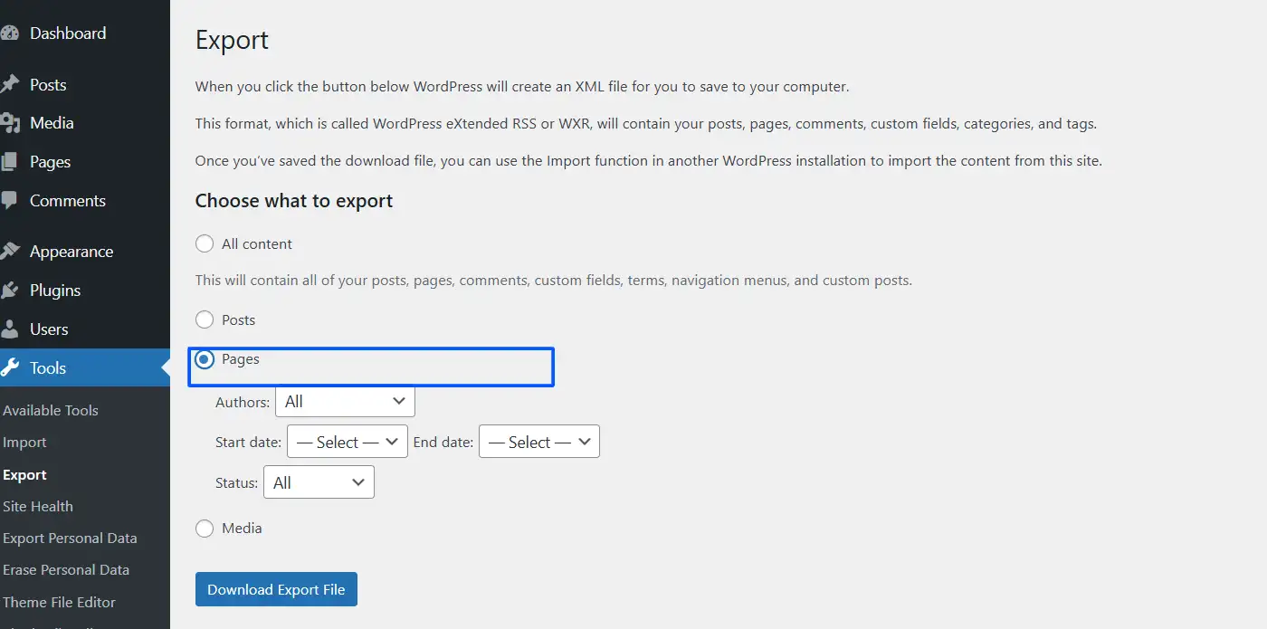
Task: Select the Pages export radio button
Action: pos(205,359)
